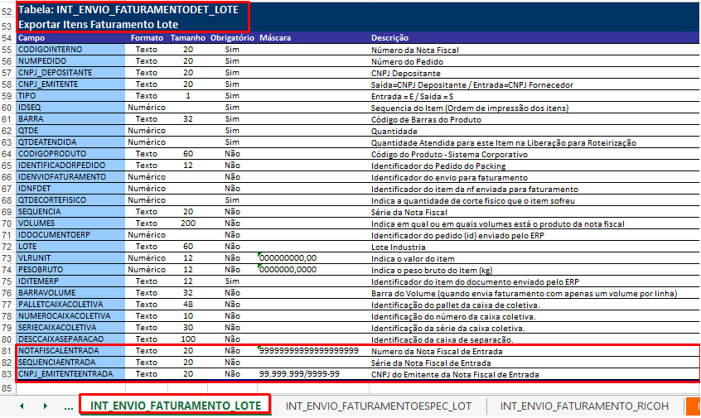The image size is (701, 418).
Task: Click the Campo column heading cell
Action: pos(71,38)
